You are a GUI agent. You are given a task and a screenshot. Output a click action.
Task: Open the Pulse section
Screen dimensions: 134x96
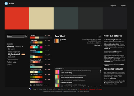pyautogui.click(x=9, y=62)
